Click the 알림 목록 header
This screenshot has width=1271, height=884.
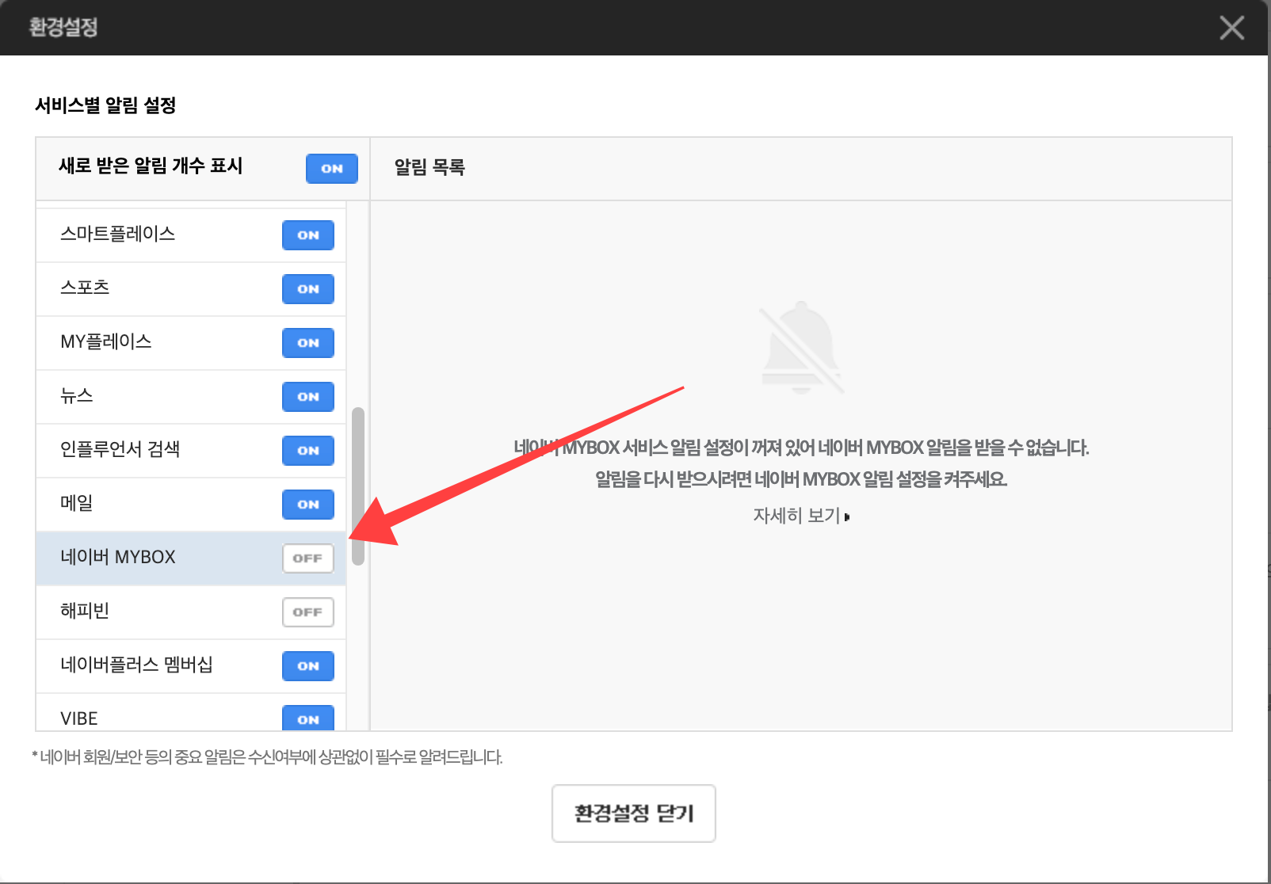point(429,167)
